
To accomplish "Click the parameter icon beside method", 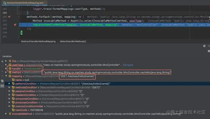I will 10,72.
